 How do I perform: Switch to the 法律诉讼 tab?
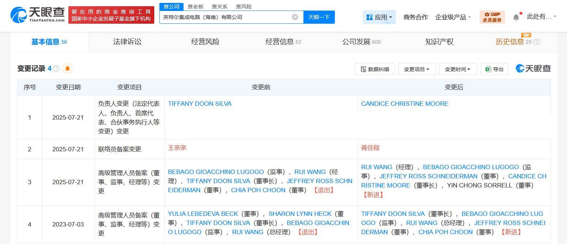point(127,42)
